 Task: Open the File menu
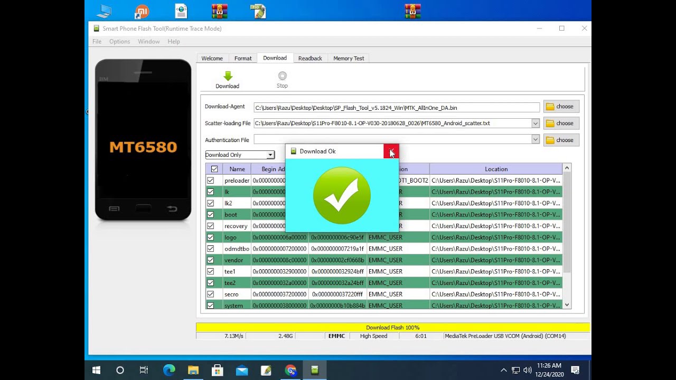click(x=97, y=41)
